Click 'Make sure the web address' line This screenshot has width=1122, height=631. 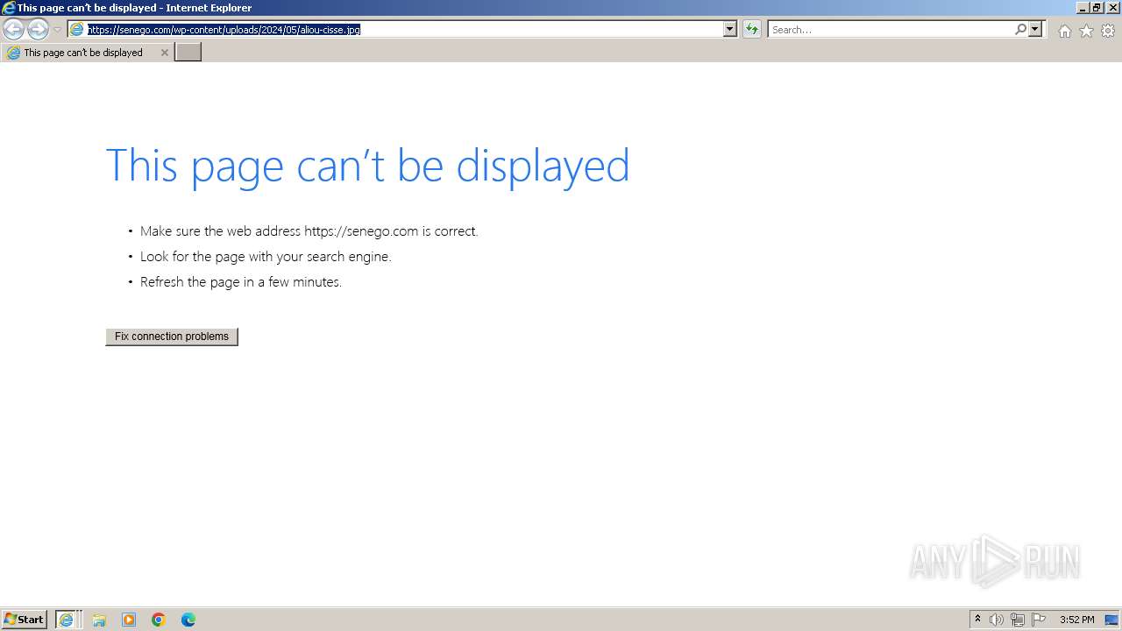tap(309, 231)
